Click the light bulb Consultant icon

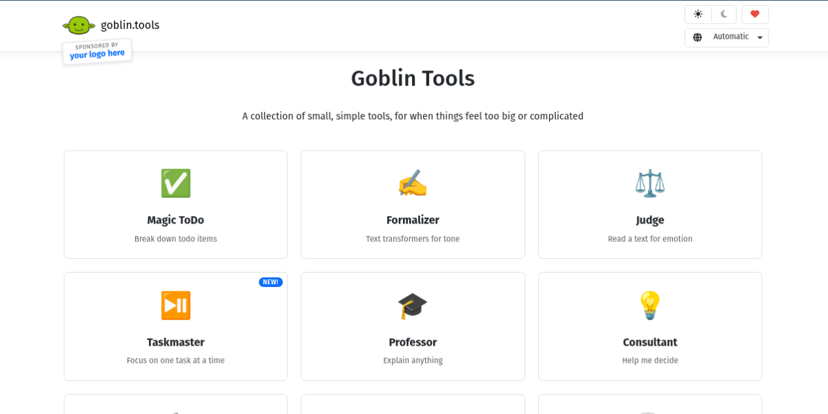650,305
